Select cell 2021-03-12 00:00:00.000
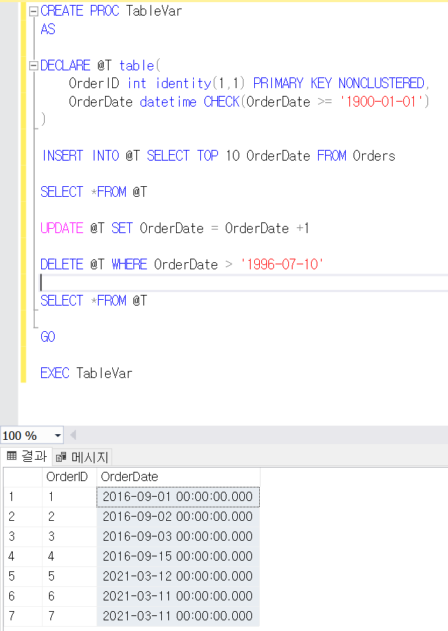The height and width of the screenshot is (631, 448). click(178, 576)
